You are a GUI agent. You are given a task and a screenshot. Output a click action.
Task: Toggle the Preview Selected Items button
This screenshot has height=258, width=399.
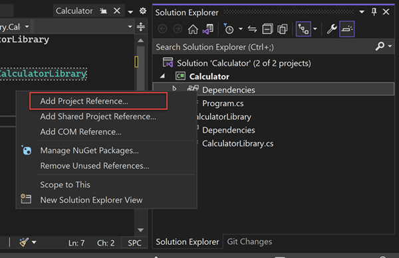pos(347,29)
